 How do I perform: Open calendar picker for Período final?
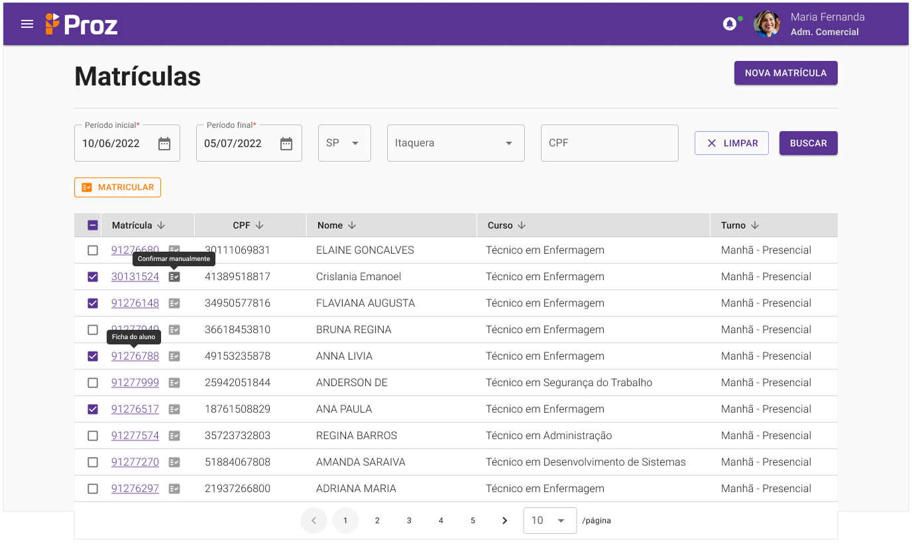(x=286, y=144)
